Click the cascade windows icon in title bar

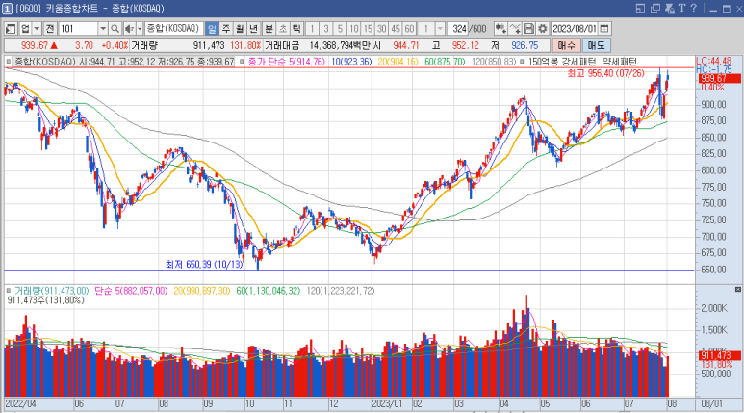click(x=655, y=8)
